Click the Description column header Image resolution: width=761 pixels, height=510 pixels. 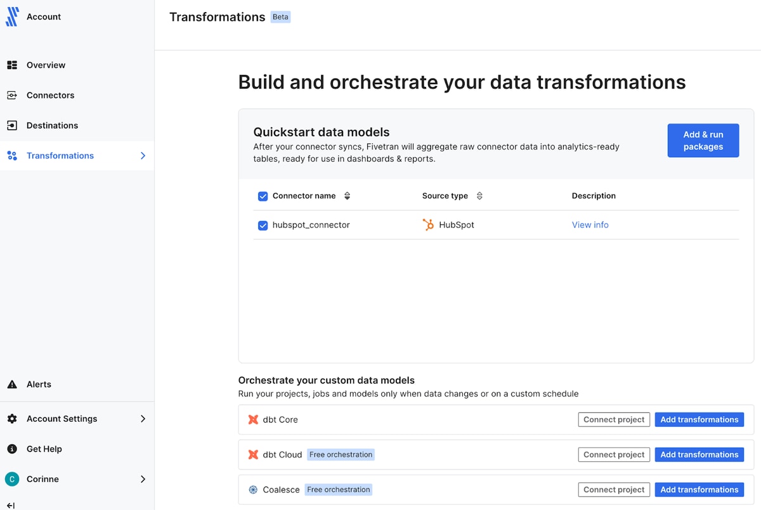click(594, 196)
